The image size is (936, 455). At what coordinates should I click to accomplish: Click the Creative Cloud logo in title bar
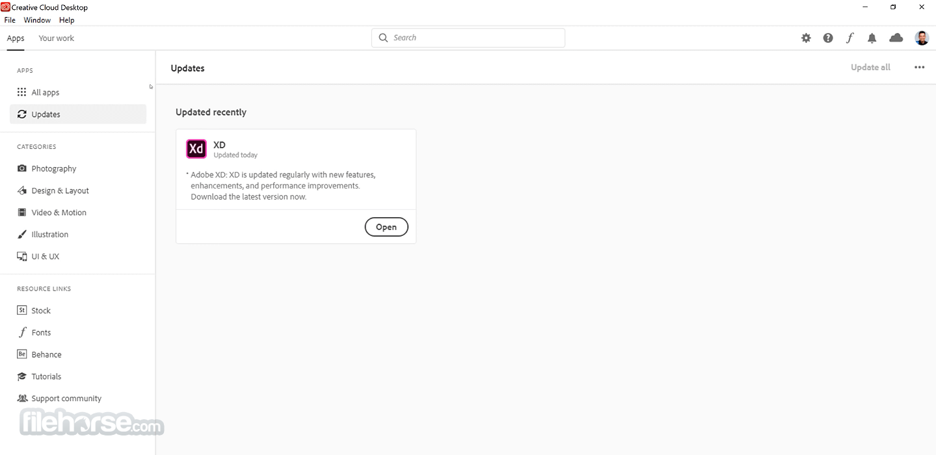pyautogui.click(x=5, y=7)
